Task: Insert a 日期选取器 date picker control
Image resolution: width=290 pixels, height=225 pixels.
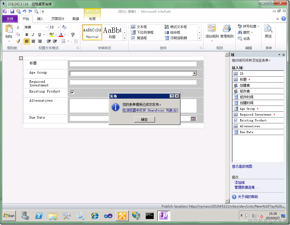Action: click(x=176, y=38)
